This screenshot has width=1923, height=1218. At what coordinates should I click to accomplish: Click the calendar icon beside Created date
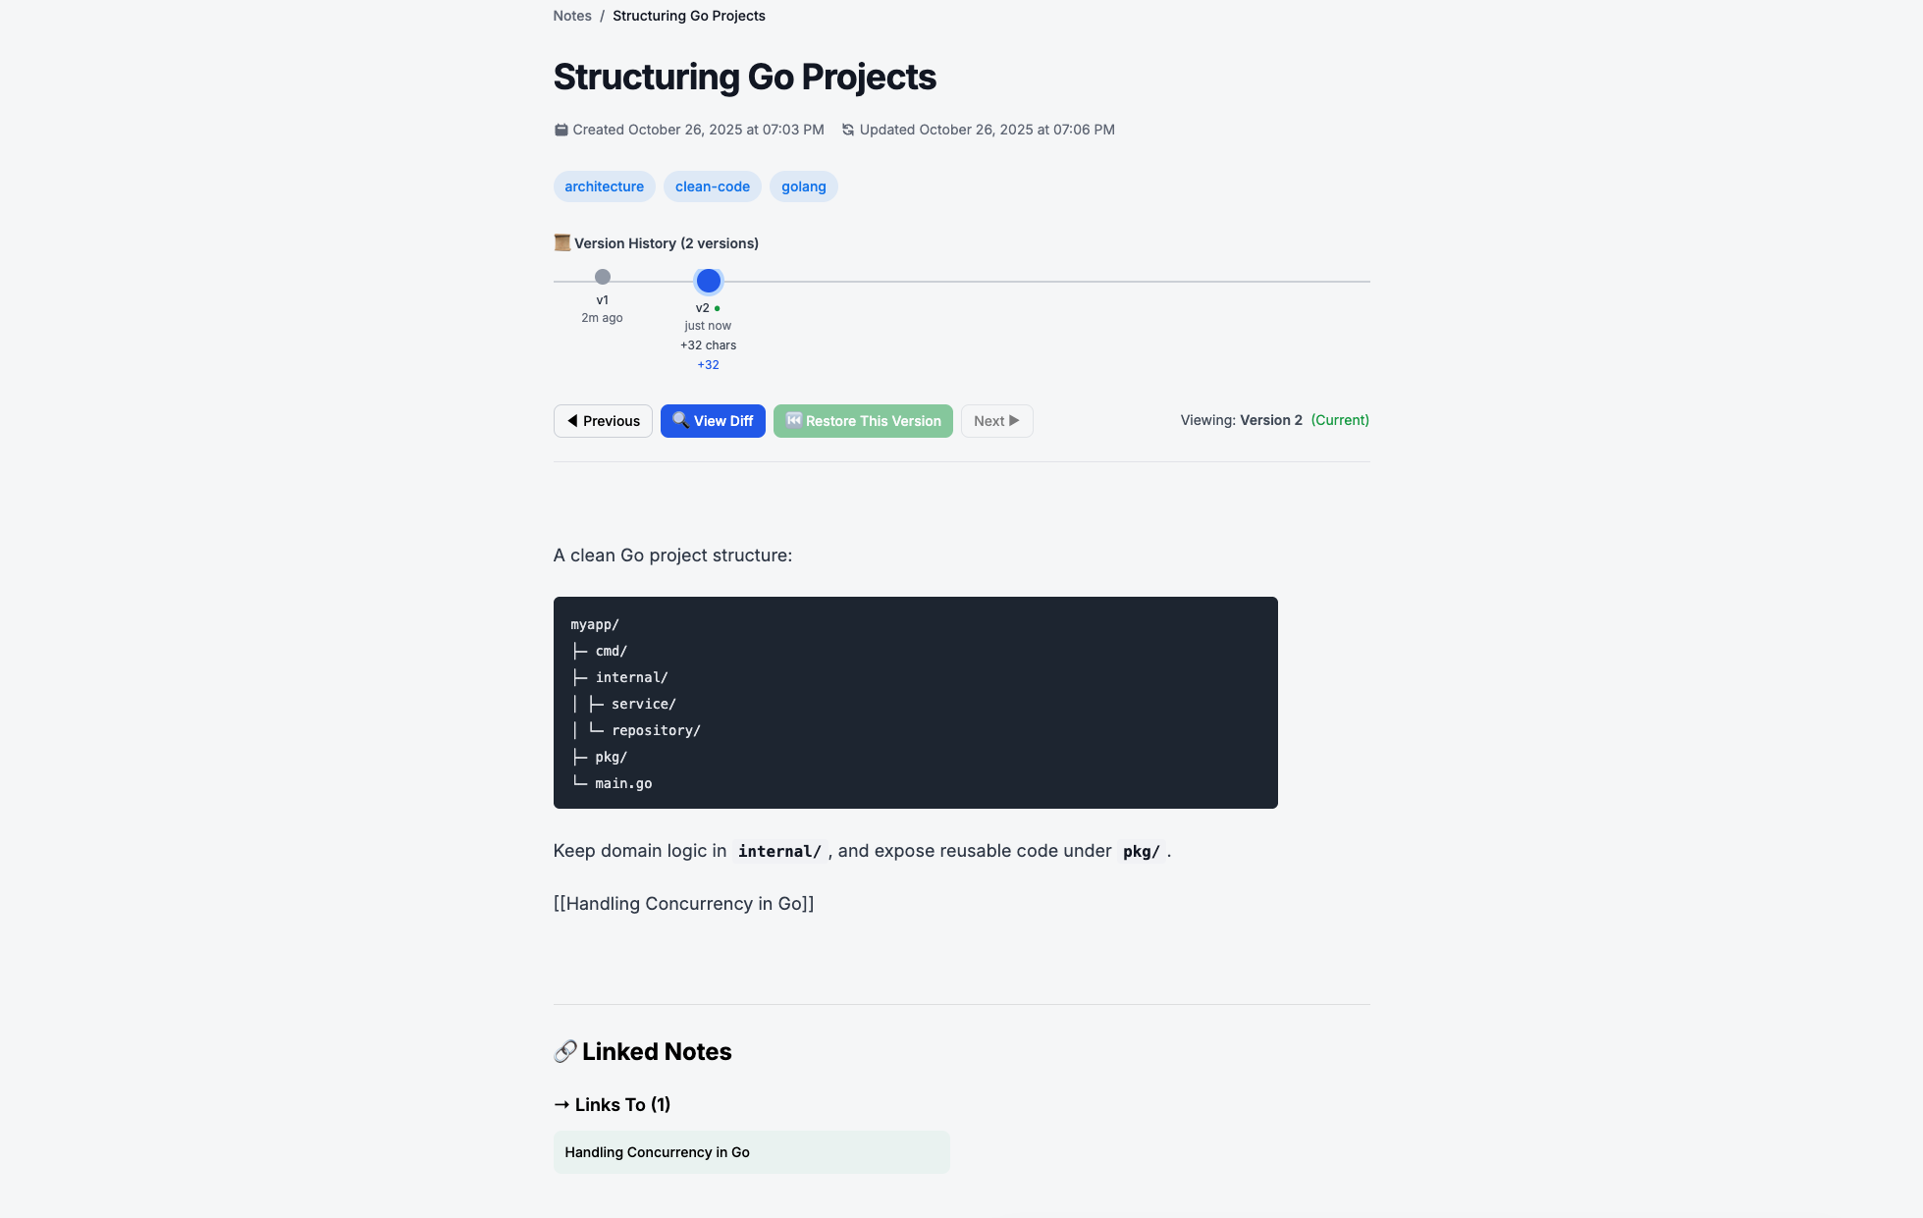561,130
